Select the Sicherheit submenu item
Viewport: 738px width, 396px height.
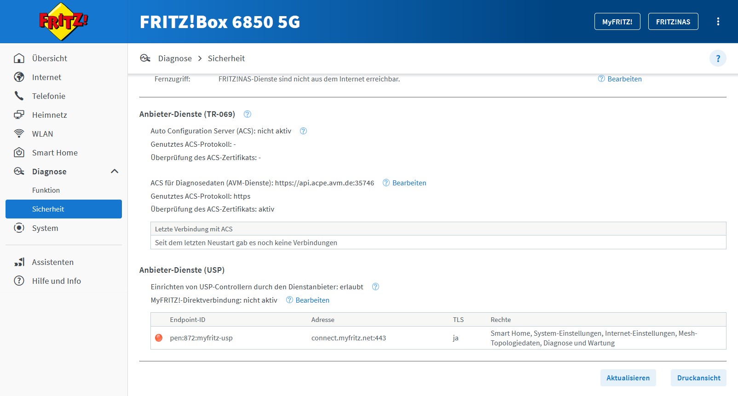point(63,209)
